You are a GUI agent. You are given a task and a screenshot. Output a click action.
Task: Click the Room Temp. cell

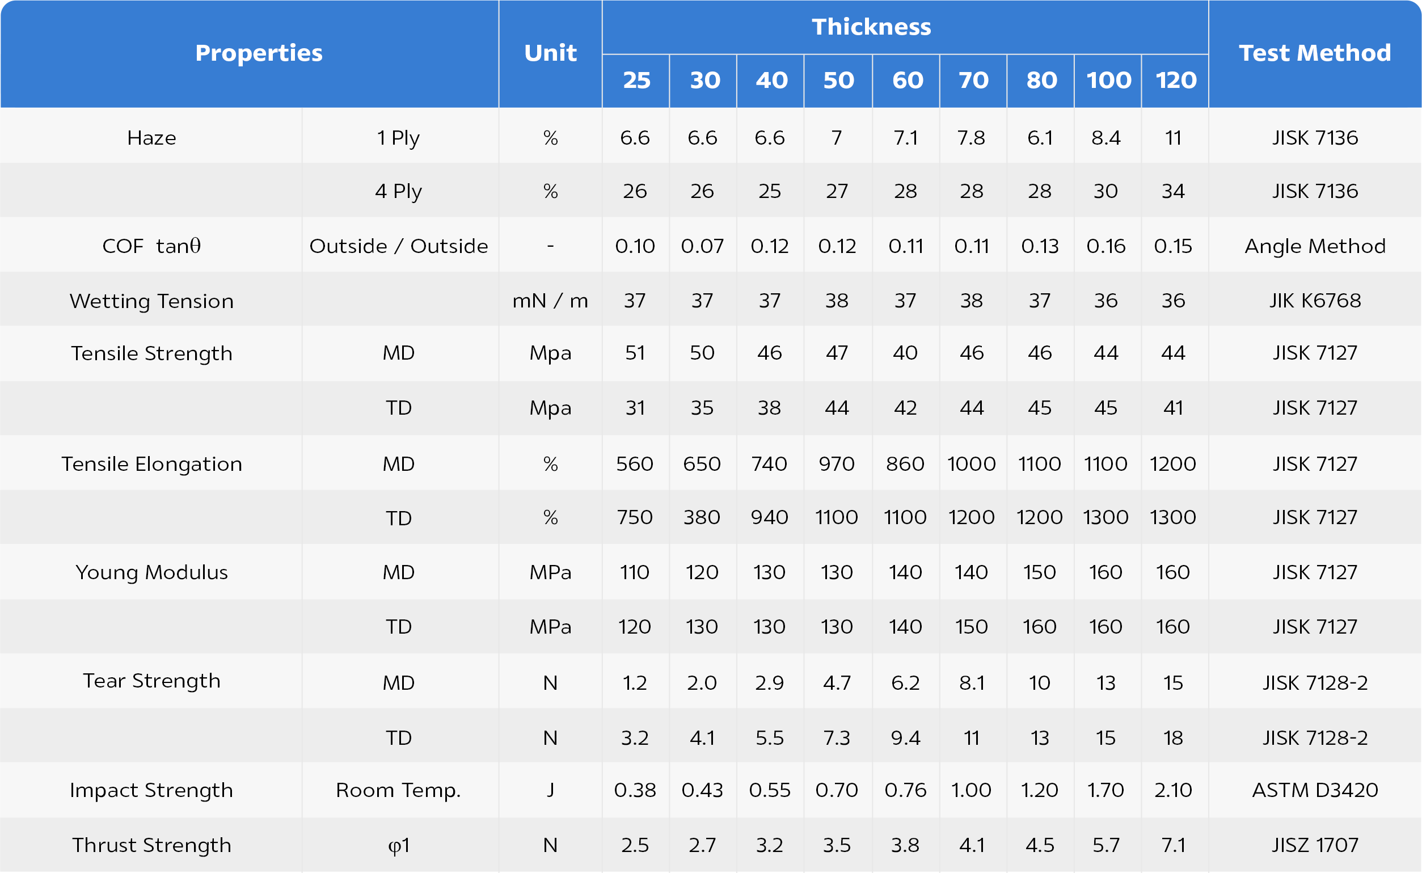[398, 790]
